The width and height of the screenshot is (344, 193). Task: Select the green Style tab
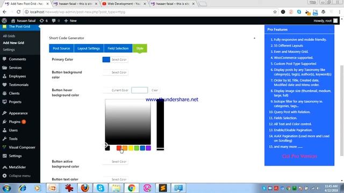pyautogui.click(x=140, y=48)
